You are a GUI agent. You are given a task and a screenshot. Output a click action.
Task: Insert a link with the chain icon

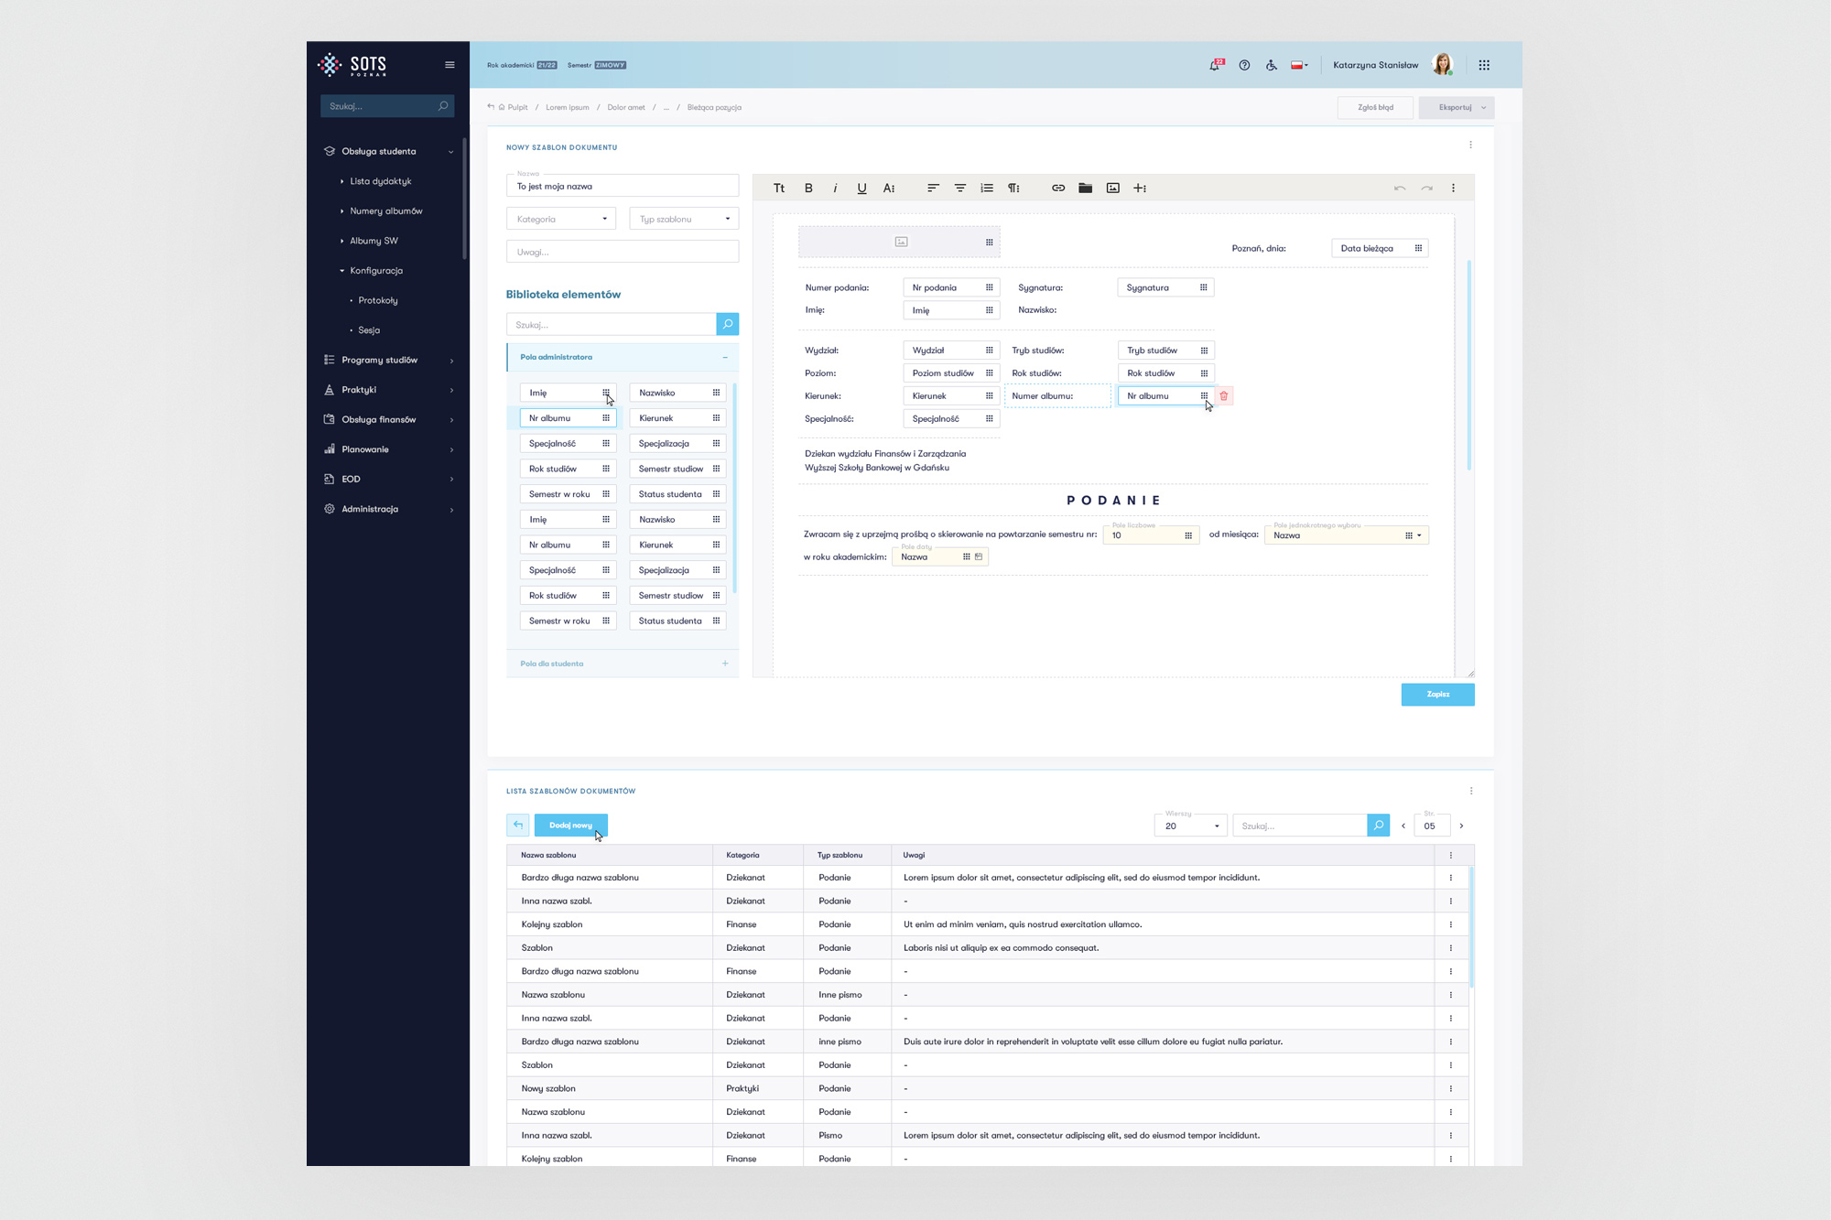coord(1058,189)
